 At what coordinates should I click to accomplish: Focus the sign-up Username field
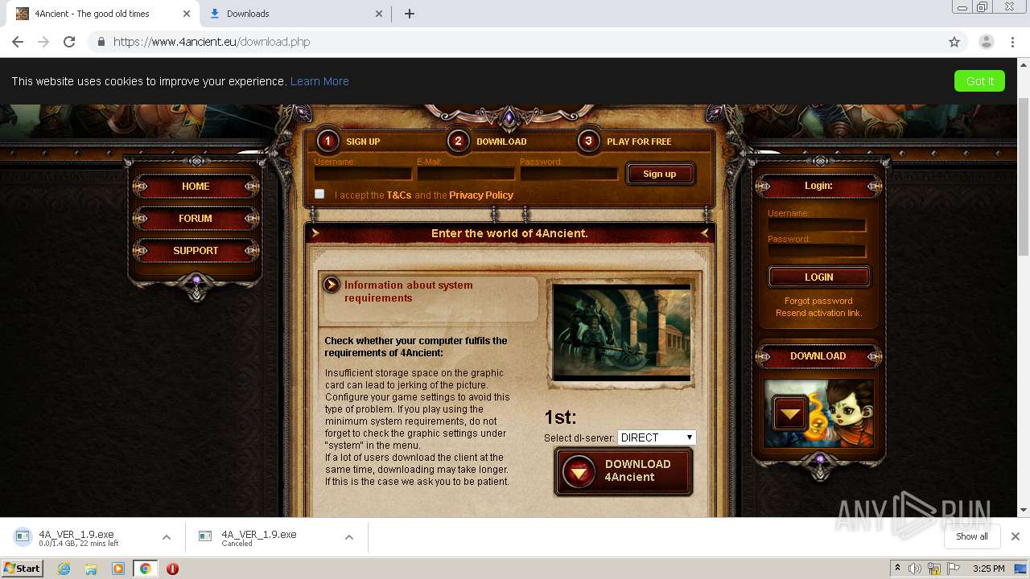(363, 174)
